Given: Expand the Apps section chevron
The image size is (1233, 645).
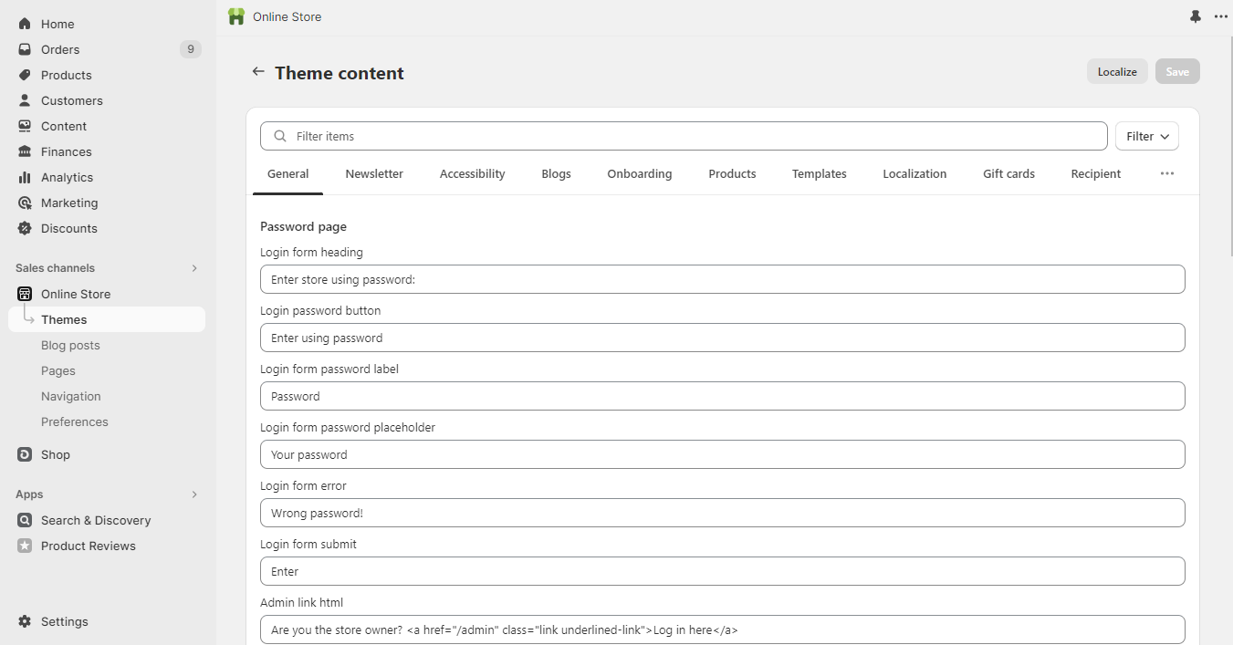Looking at the screenshot, I should click(193, 494).
